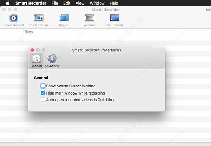Image resolution: width=211 pixels, height=146 pixels.
Task: Open the Smart Recorder application menu
Action: pyautogui.click(x=31, y=3)
